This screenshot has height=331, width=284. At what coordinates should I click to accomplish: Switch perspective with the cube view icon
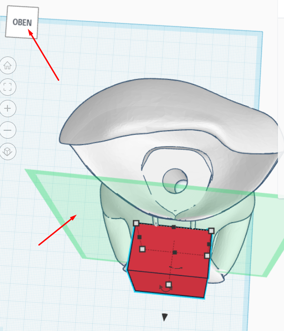point(7,152)
